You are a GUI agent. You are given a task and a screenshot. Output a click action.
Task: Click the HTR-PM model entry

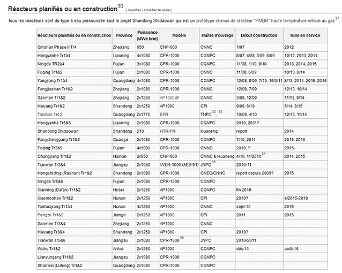point(168,130)
